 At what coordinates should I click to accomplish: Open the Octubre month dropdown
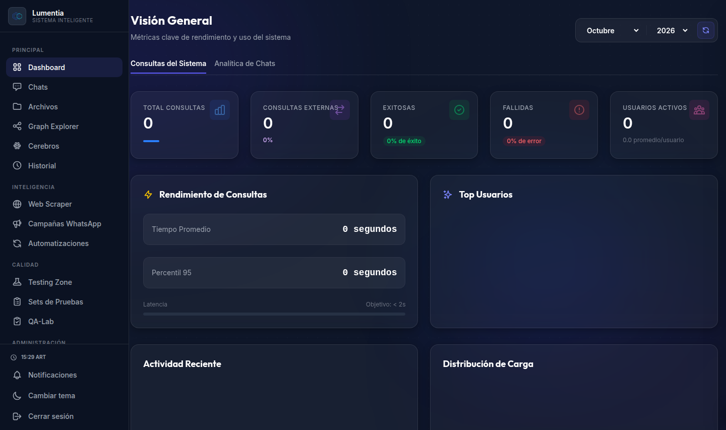pyautogui.click(x=613, y=31)
